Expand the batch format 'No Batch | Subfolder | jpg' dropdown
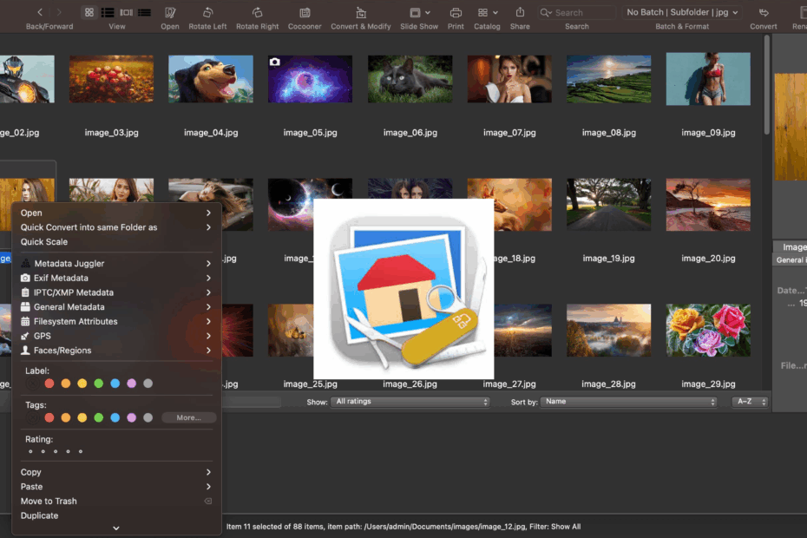This screenshot has width=807, height=538. coord(682,13)
